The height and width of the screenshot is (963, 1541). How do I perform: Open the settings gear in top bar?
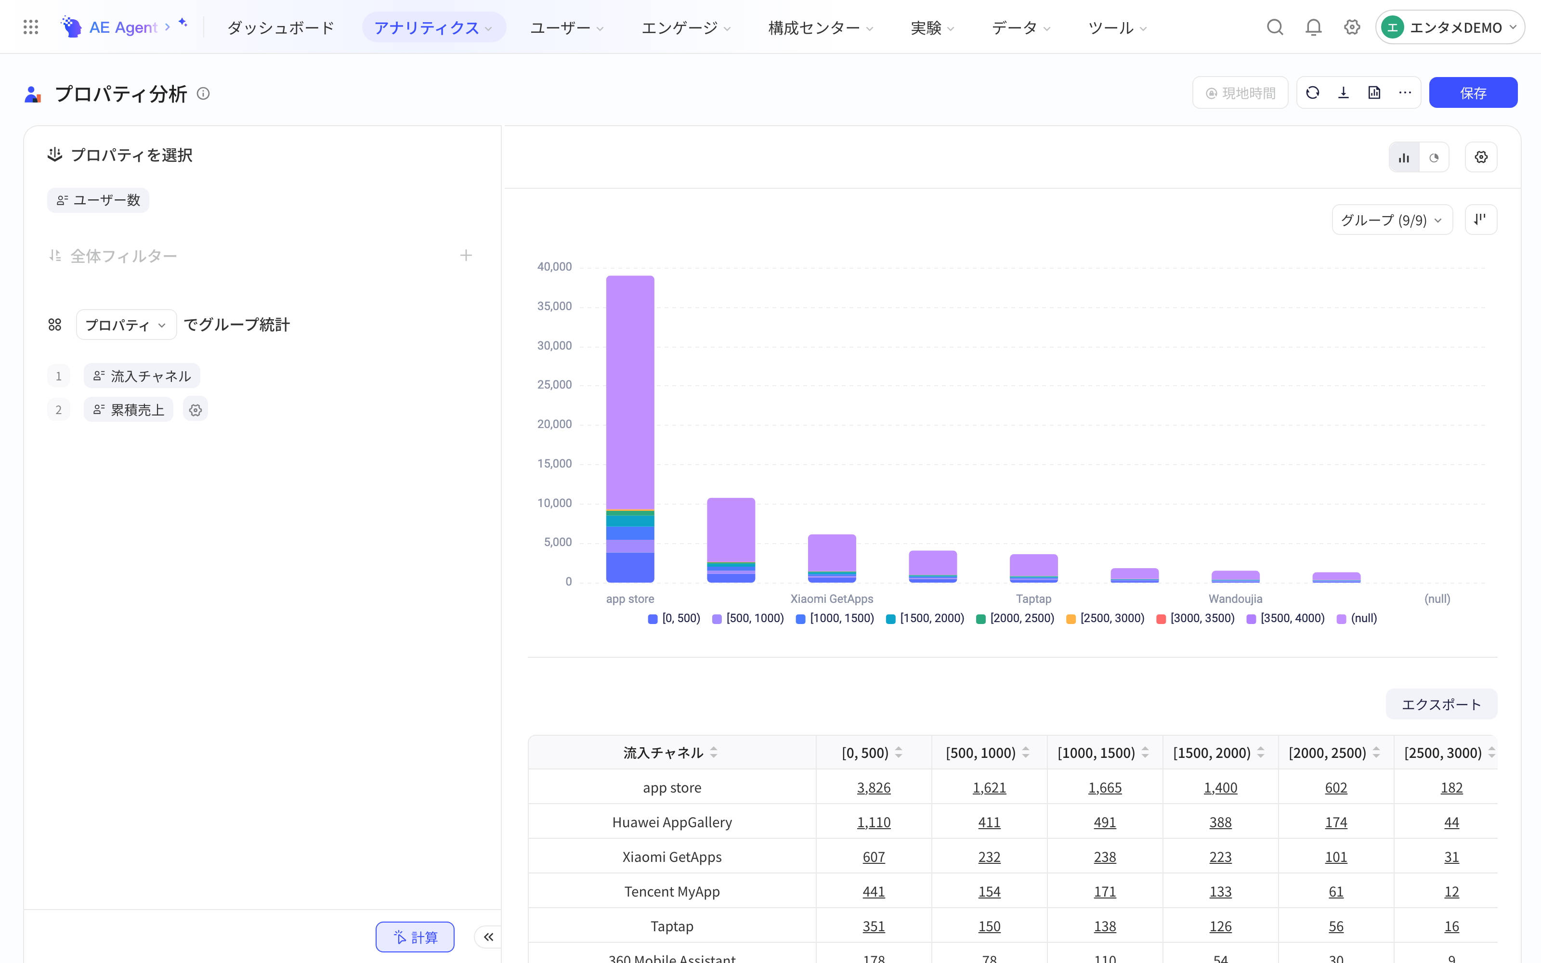pyautogui.click(x=1352, y=27)
